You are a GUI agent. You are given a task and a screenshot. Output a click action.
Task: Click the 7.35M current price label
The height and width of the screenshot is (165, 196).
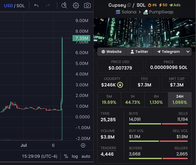pyautogui.click(x=81, y=38)
